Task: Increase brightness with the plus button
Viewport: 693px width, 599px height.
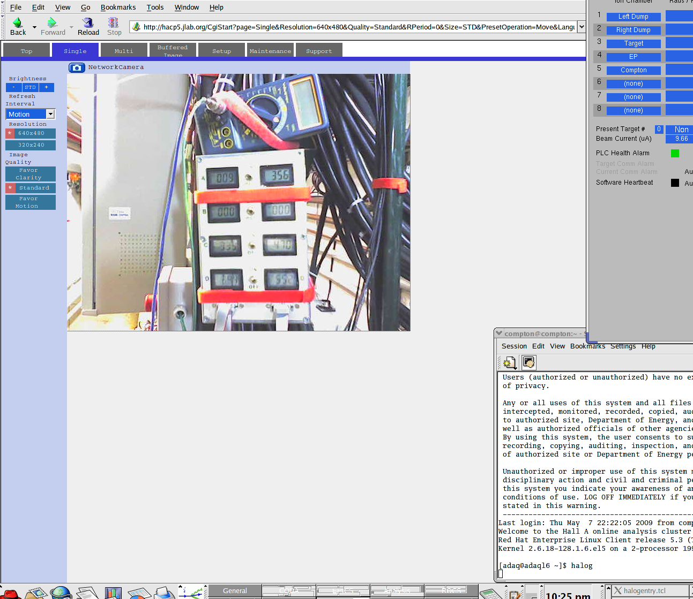Action: tap(46, 87)
